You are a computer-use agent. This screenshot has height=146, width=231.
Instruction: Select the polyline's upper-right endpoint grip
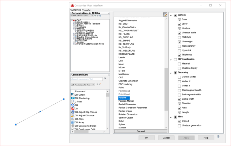point(64,99)
